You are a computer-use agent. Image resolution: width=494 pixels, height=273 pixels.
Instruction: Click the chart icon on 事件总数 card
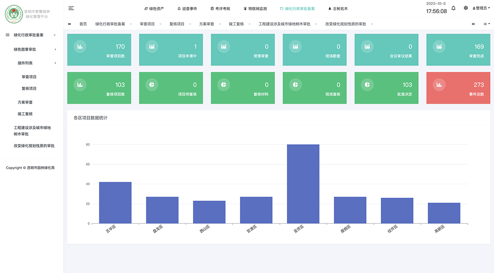point(439,85)
